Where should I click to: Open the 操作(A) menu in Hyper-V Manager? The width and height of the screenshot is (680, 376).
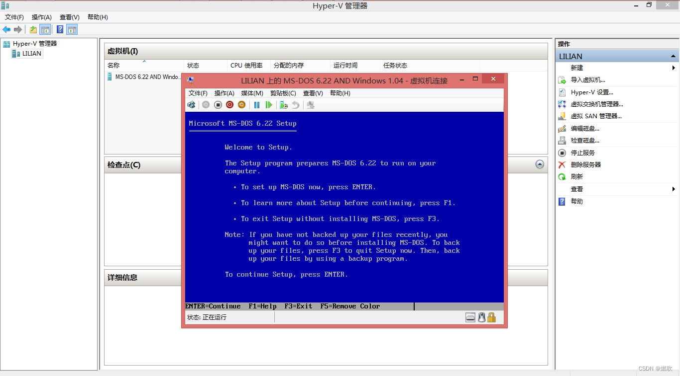pos(41,17)
